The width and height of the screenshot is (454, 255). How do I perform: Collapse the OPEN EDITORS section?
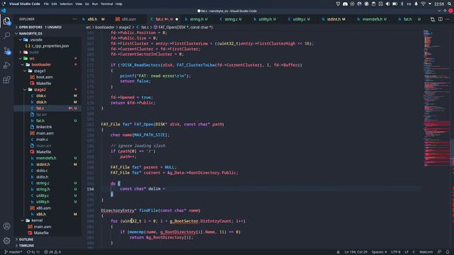tap(48, 27)
